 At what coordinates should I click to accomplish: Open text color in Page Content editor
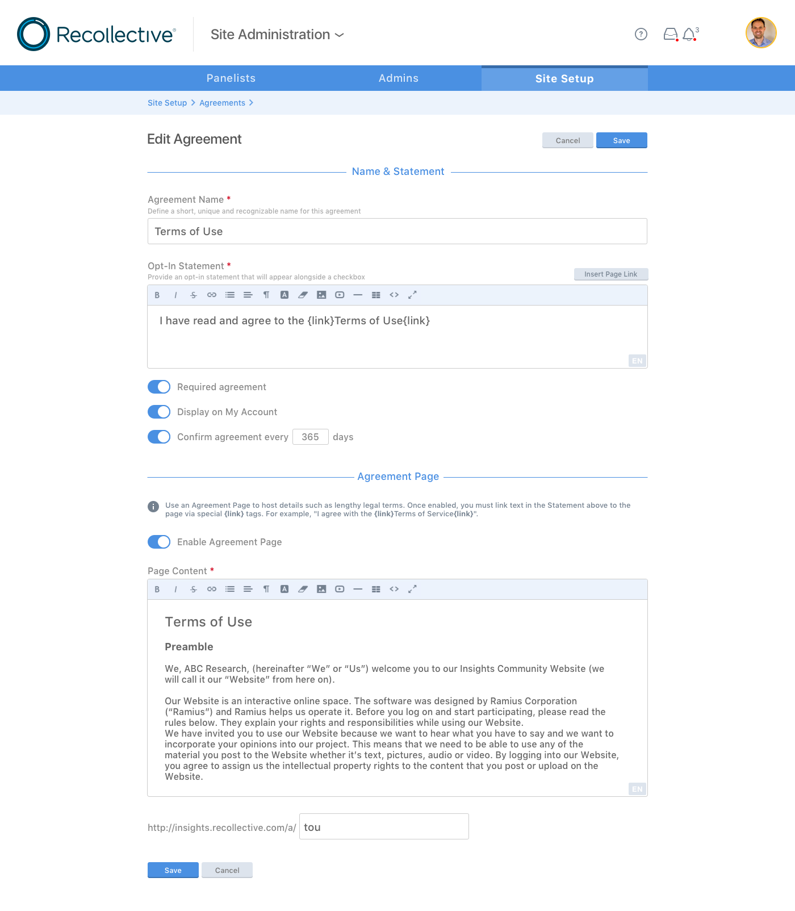284,589
